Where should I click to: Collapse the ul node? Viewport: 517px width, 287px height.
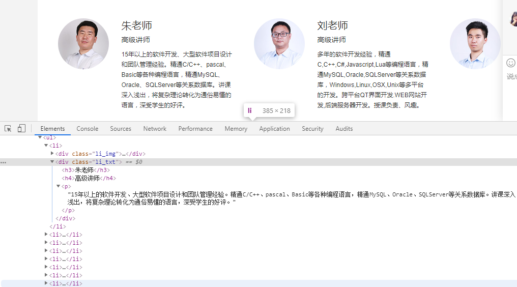pos(40,137)
